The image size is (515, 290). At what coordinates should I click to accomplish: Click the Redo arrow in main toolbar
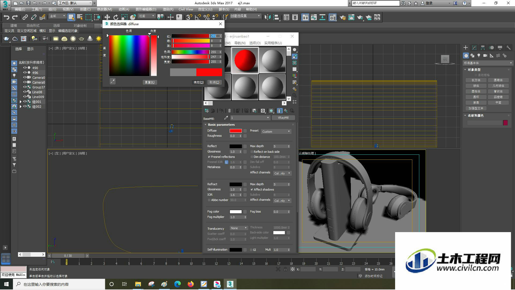(x=15, y=17)
